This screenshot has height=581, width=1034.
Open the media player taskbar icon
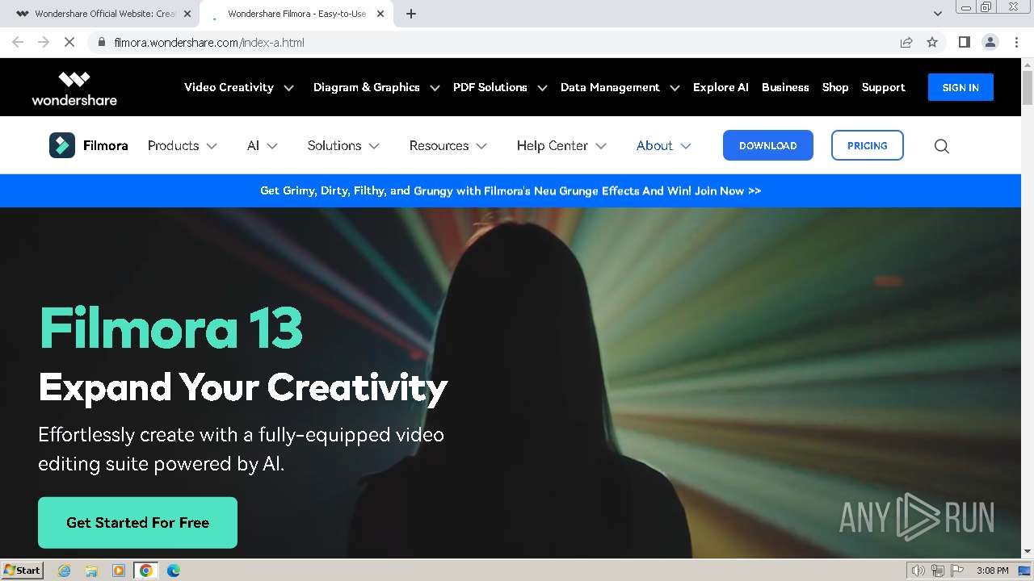click(x=119, y=571)
